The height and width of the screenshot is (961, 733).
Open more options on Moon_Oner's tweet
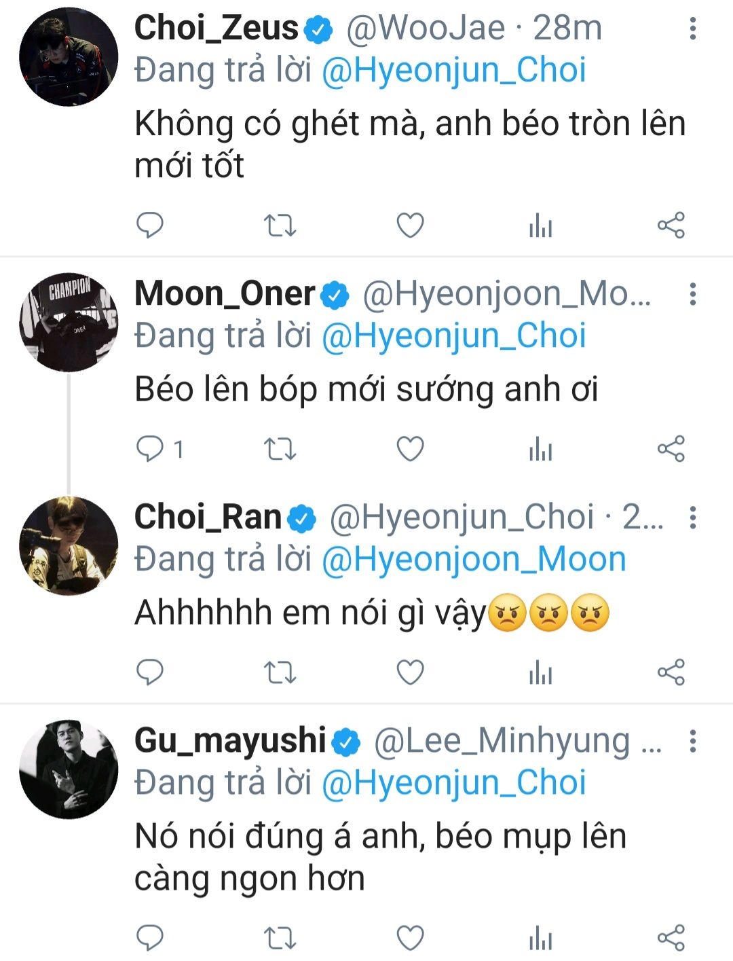[x=692, y=294]
